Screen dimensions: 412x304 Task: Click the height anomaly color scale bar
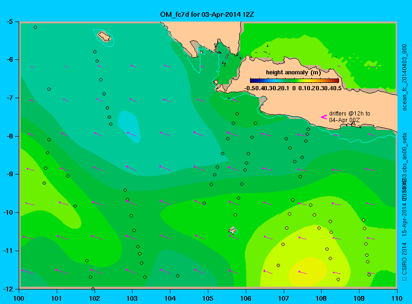click(294, 81)
